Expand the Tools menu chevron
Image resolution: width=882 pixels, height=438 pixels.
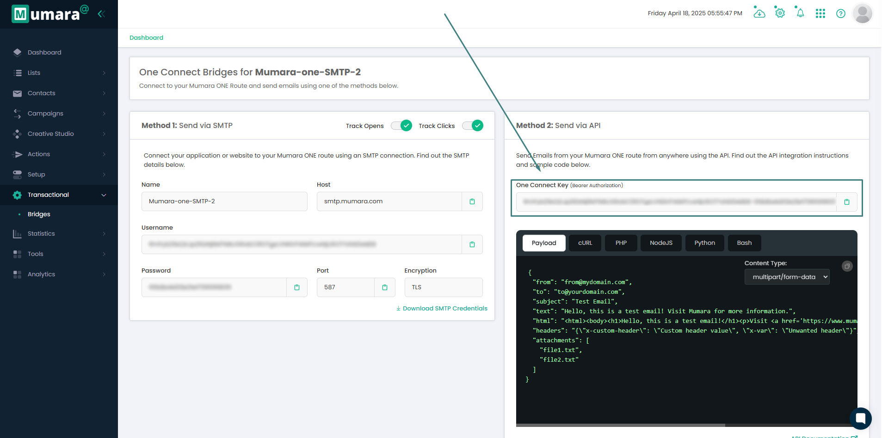tap(104, 254)
